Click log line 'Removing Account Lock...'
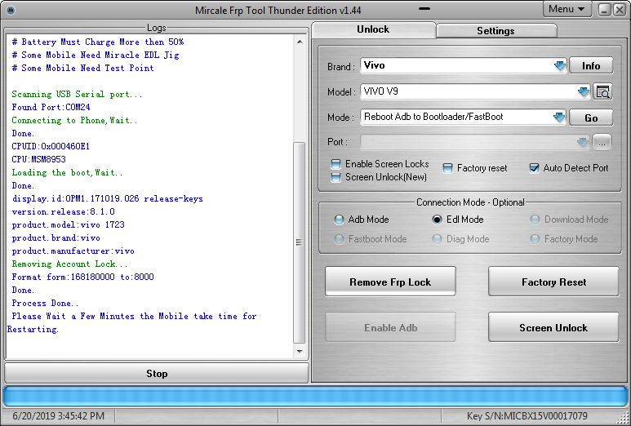This screenshot has width=631, height=426. coord(69,264)
